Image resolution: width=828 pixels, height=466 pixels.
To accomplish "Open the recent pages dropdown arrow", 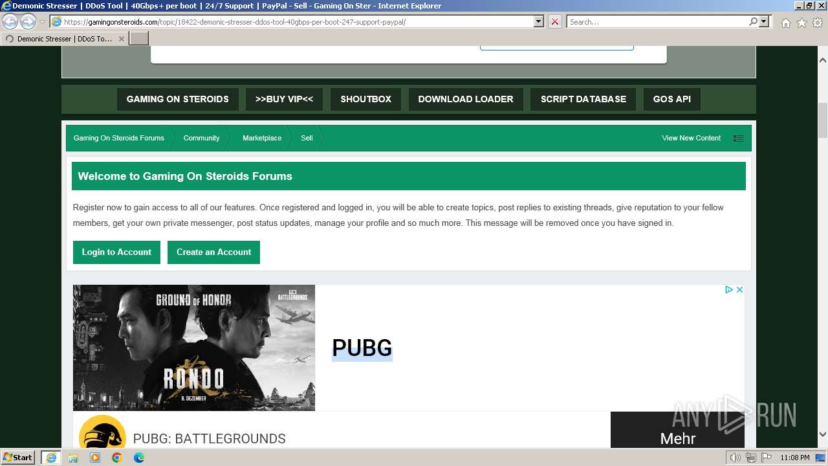I will [x=42, y=22].
